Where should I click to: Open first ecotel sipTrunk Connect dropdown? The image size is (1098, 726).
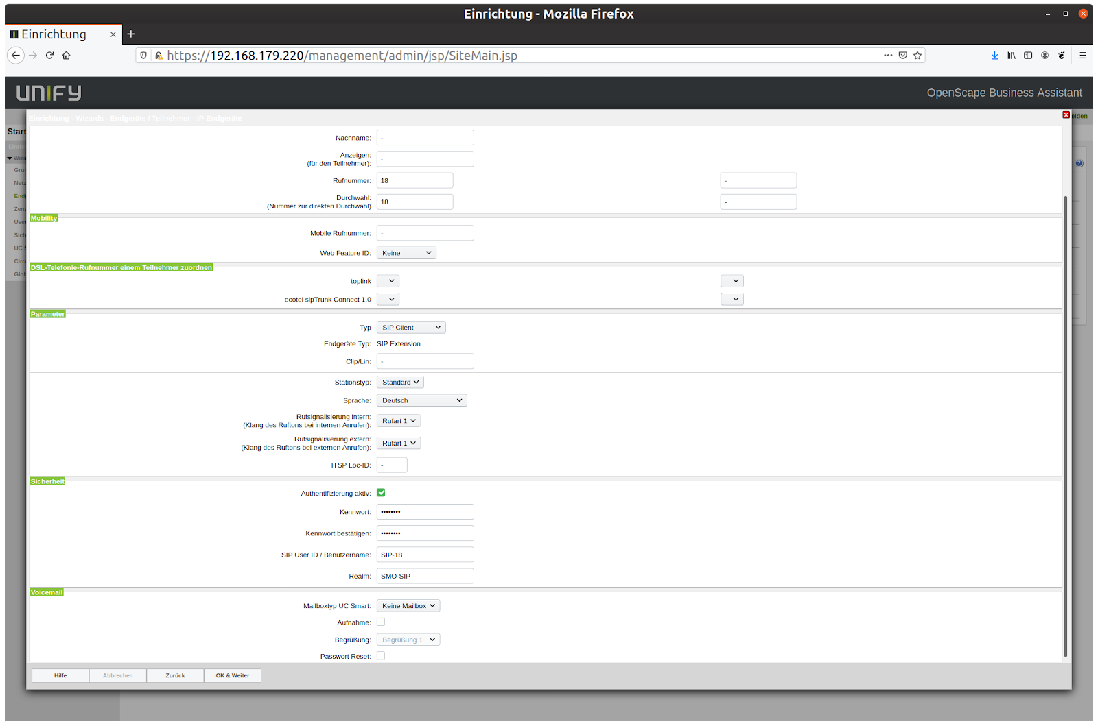(x=388, y=300)
